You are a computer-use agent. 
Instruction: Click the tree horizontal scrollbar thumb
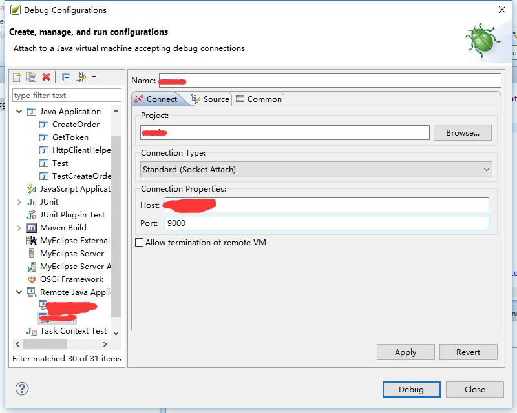[x=45, y=344]
